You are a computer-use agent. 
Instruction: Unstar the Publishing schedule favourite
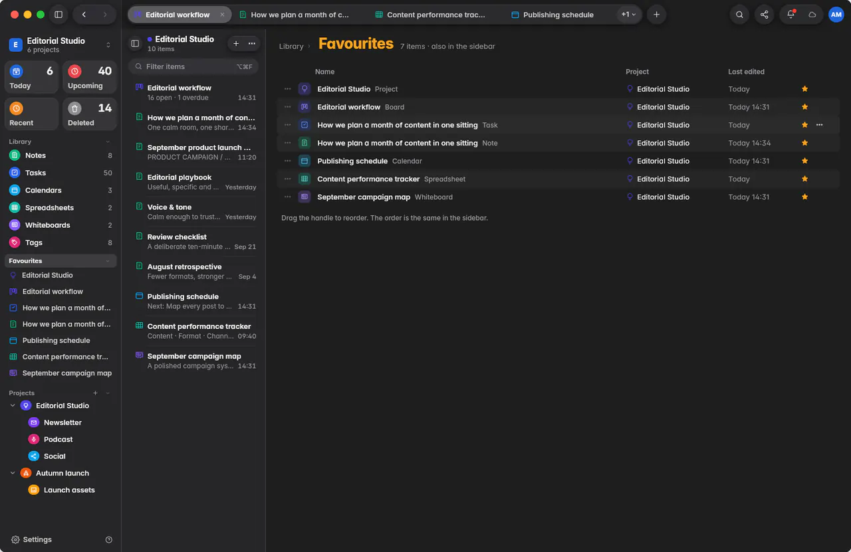804,161
